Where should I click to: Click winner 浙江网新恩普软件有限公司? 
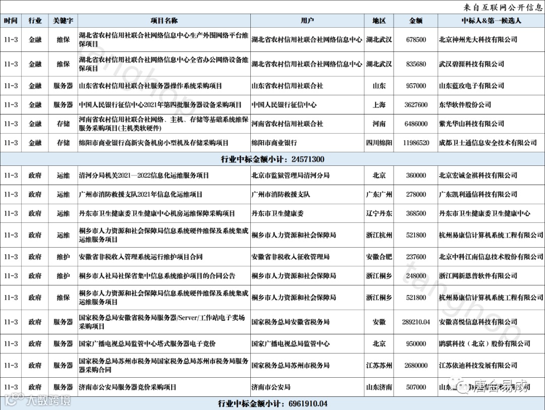tap(478, 276)
